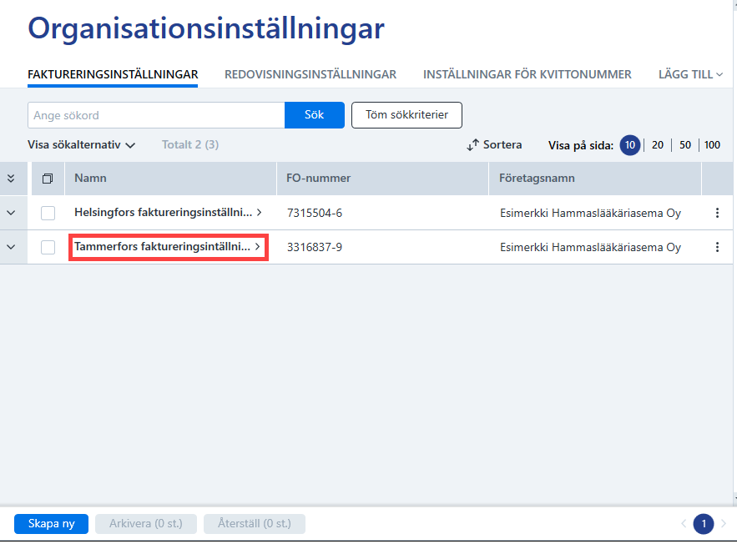Focus the Ange sökord search field

[156, 115]
